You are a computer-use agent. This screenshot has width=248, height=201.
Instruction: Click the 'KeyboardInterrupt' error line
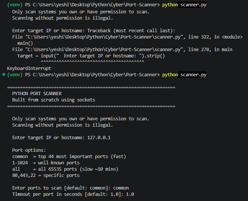pyautogui.click(x=29, y=68)
